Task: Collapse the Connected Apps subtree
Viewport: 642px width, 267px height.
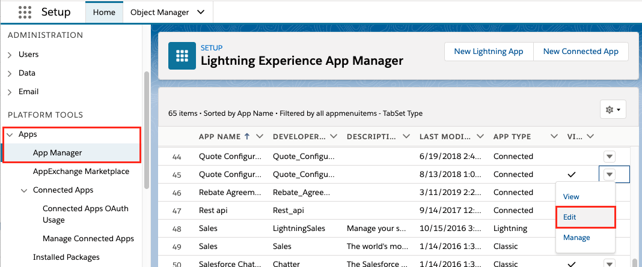Action: click(x=24, y=190)
